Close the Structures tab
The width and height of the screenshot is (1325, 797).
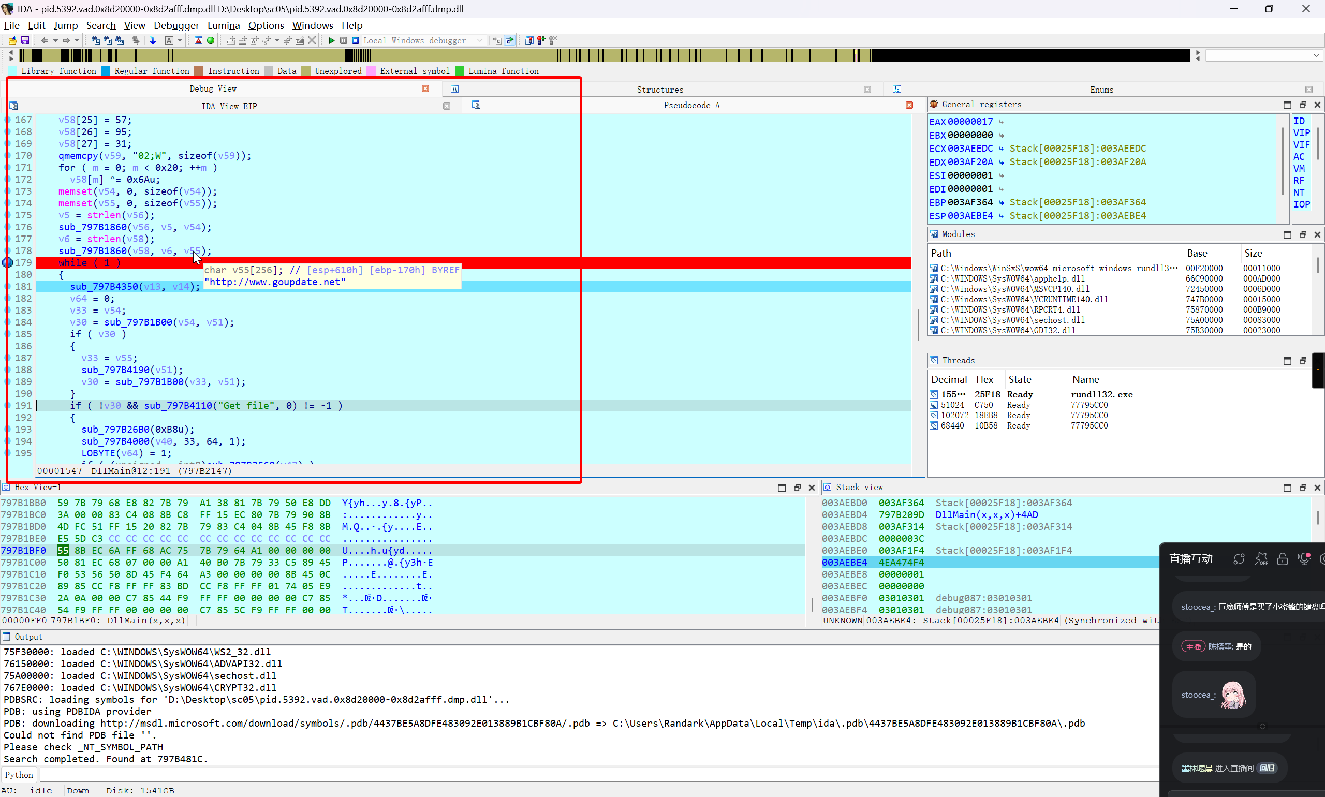(x=867, y=90)
